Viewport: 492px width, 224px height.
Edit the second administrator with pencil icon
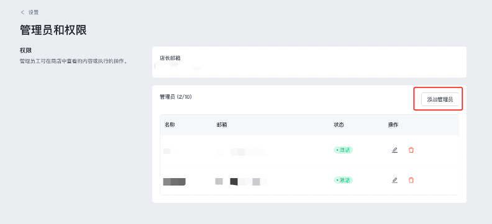tap(394, 180)
